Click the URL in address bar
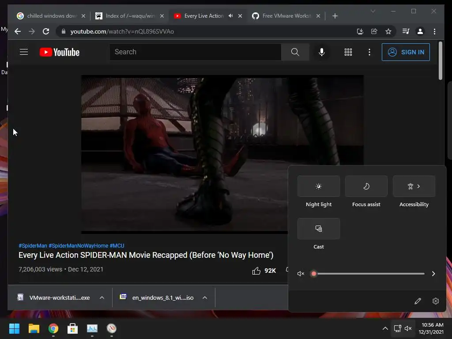Screen dimensions: 452x339 [122, 31]
